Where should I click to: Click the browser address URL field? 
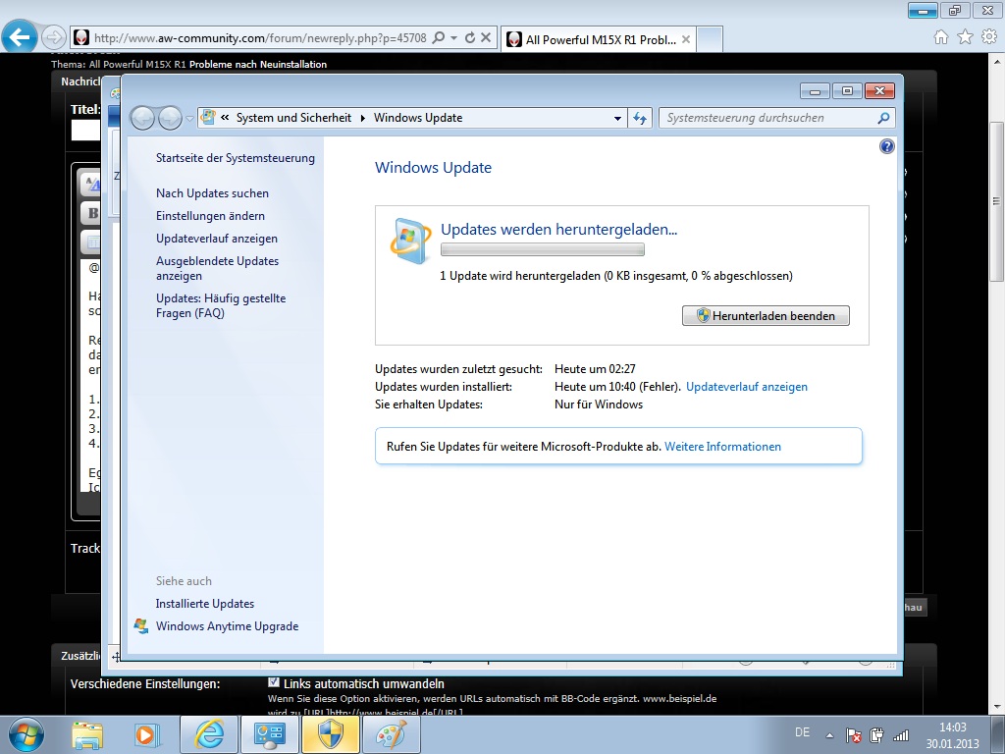(x=259, y=38)
